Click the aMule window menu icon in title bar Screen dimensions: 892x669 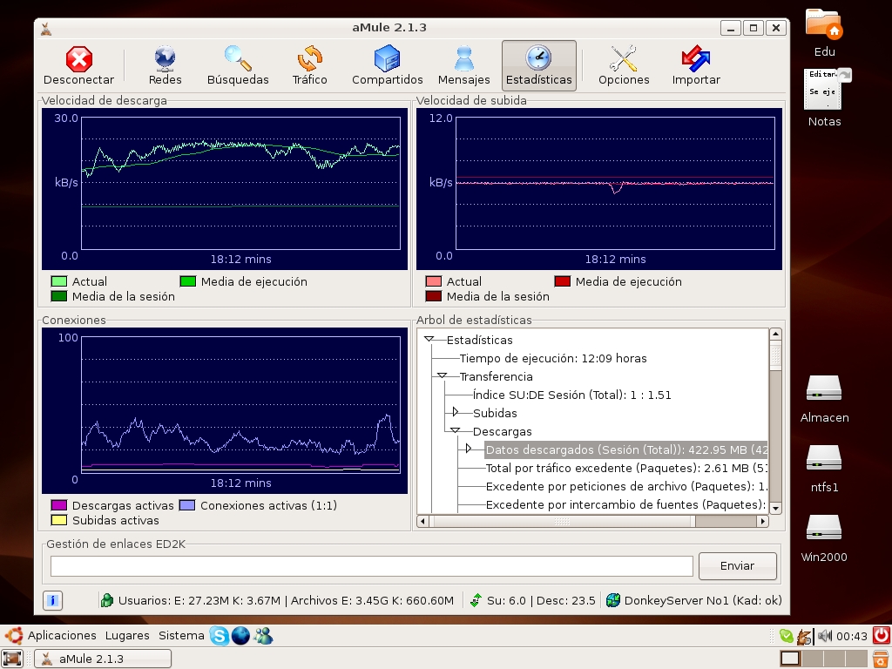46,28
